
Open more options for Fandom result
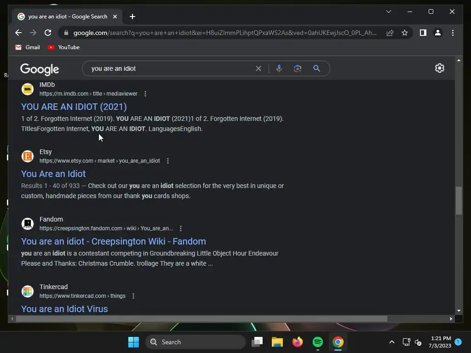[x=181, y=228]
